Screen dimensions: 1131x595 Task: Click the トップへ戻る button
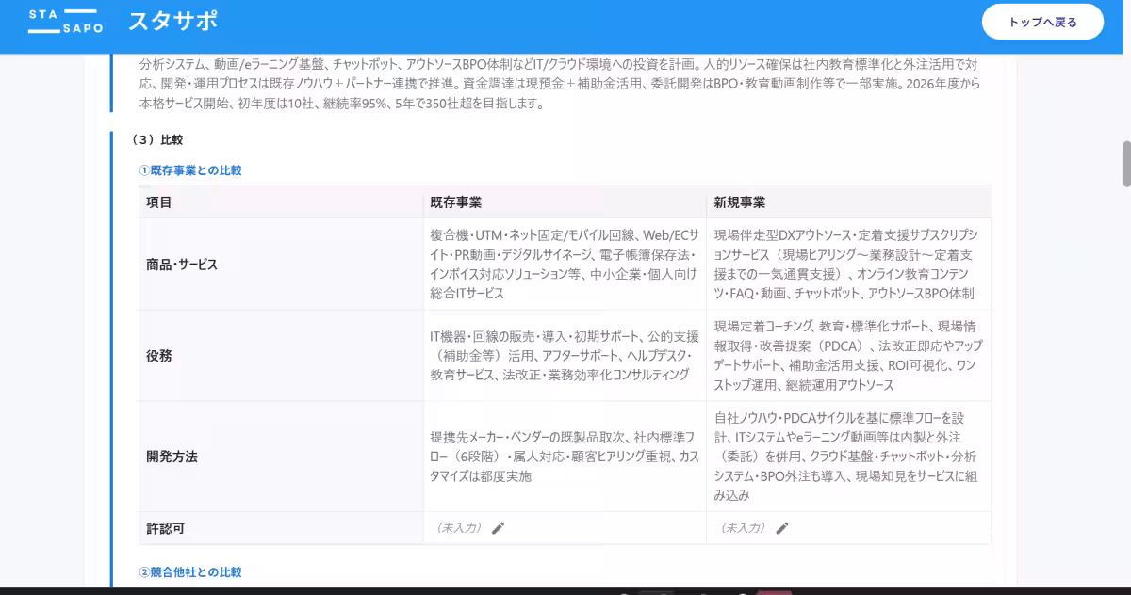pyautogui.click(x=1042, y=21)
